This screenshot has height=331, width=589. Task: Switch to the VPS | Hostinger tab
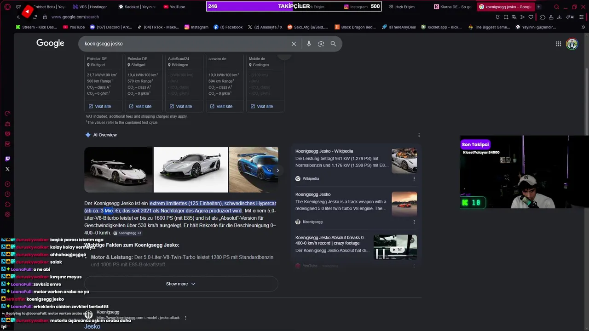click(x=89, y=7)
